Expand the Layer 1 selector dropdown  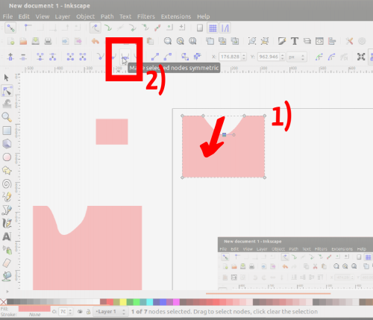coord(110,312)
